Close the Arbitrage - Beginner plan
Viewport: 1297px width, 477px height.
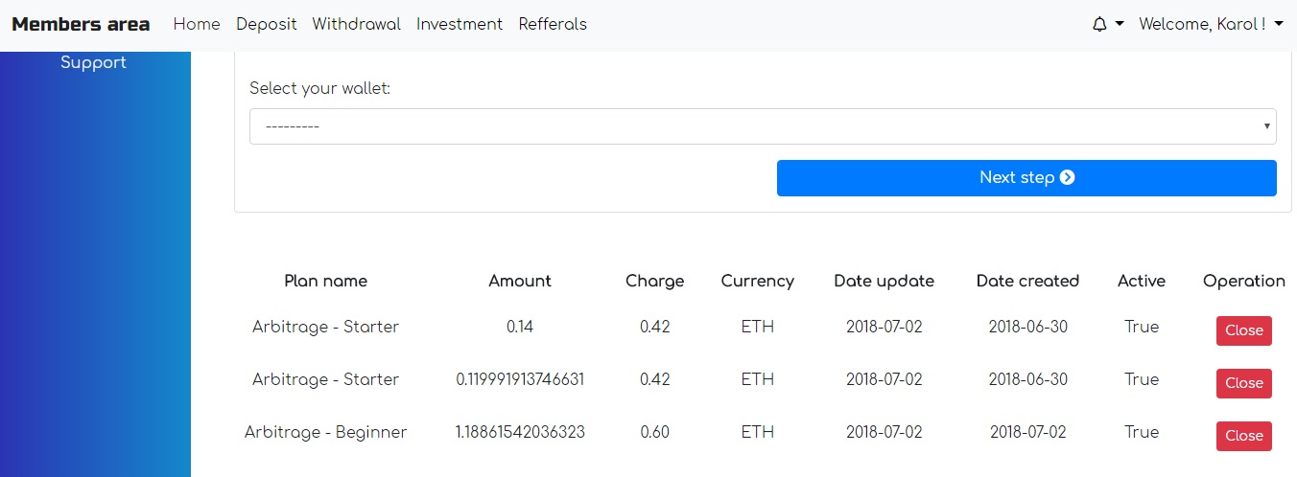[x=1244, y=436]
